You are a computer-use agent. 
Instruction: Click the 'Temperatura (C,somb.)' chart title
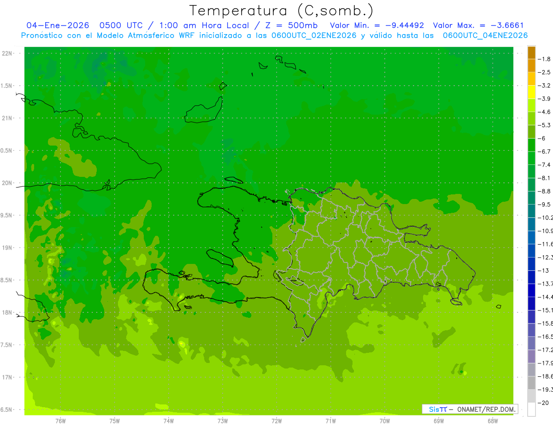point(281,11)
